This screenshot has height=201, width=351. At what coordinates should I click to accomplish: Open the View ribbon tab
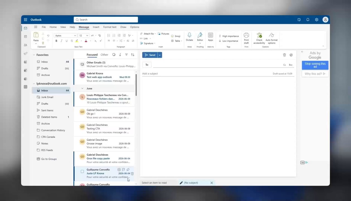(x=63, y=27)
